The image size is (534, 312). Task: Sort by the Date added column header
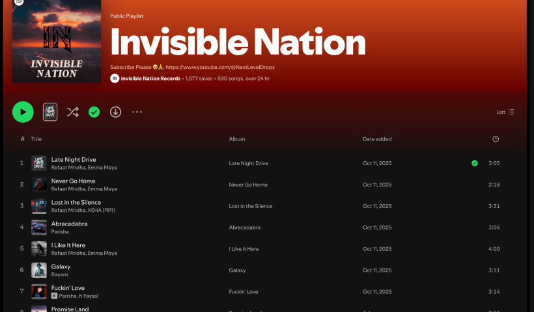377,139
